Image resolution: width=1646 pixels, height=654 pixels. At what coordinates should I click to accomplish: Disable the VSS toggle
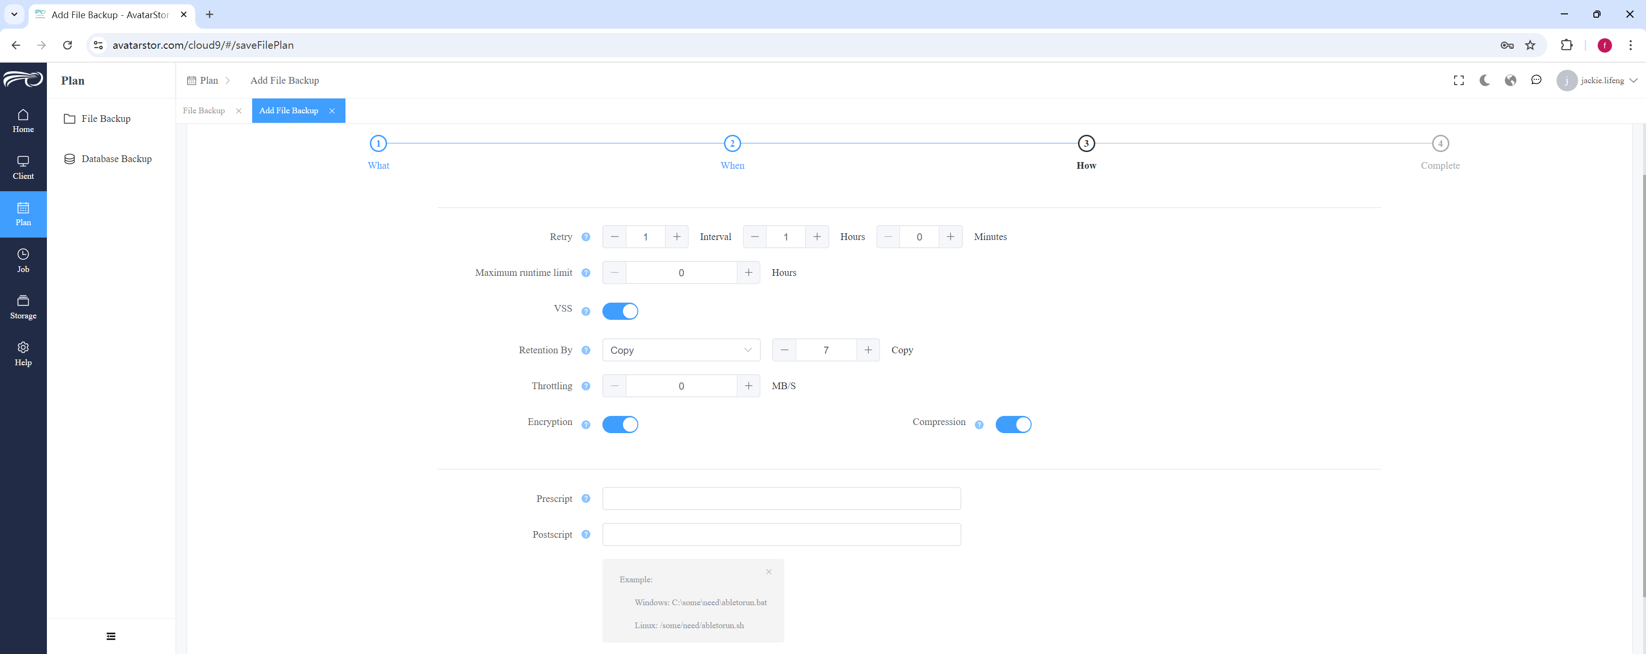(x=620, y=311)
